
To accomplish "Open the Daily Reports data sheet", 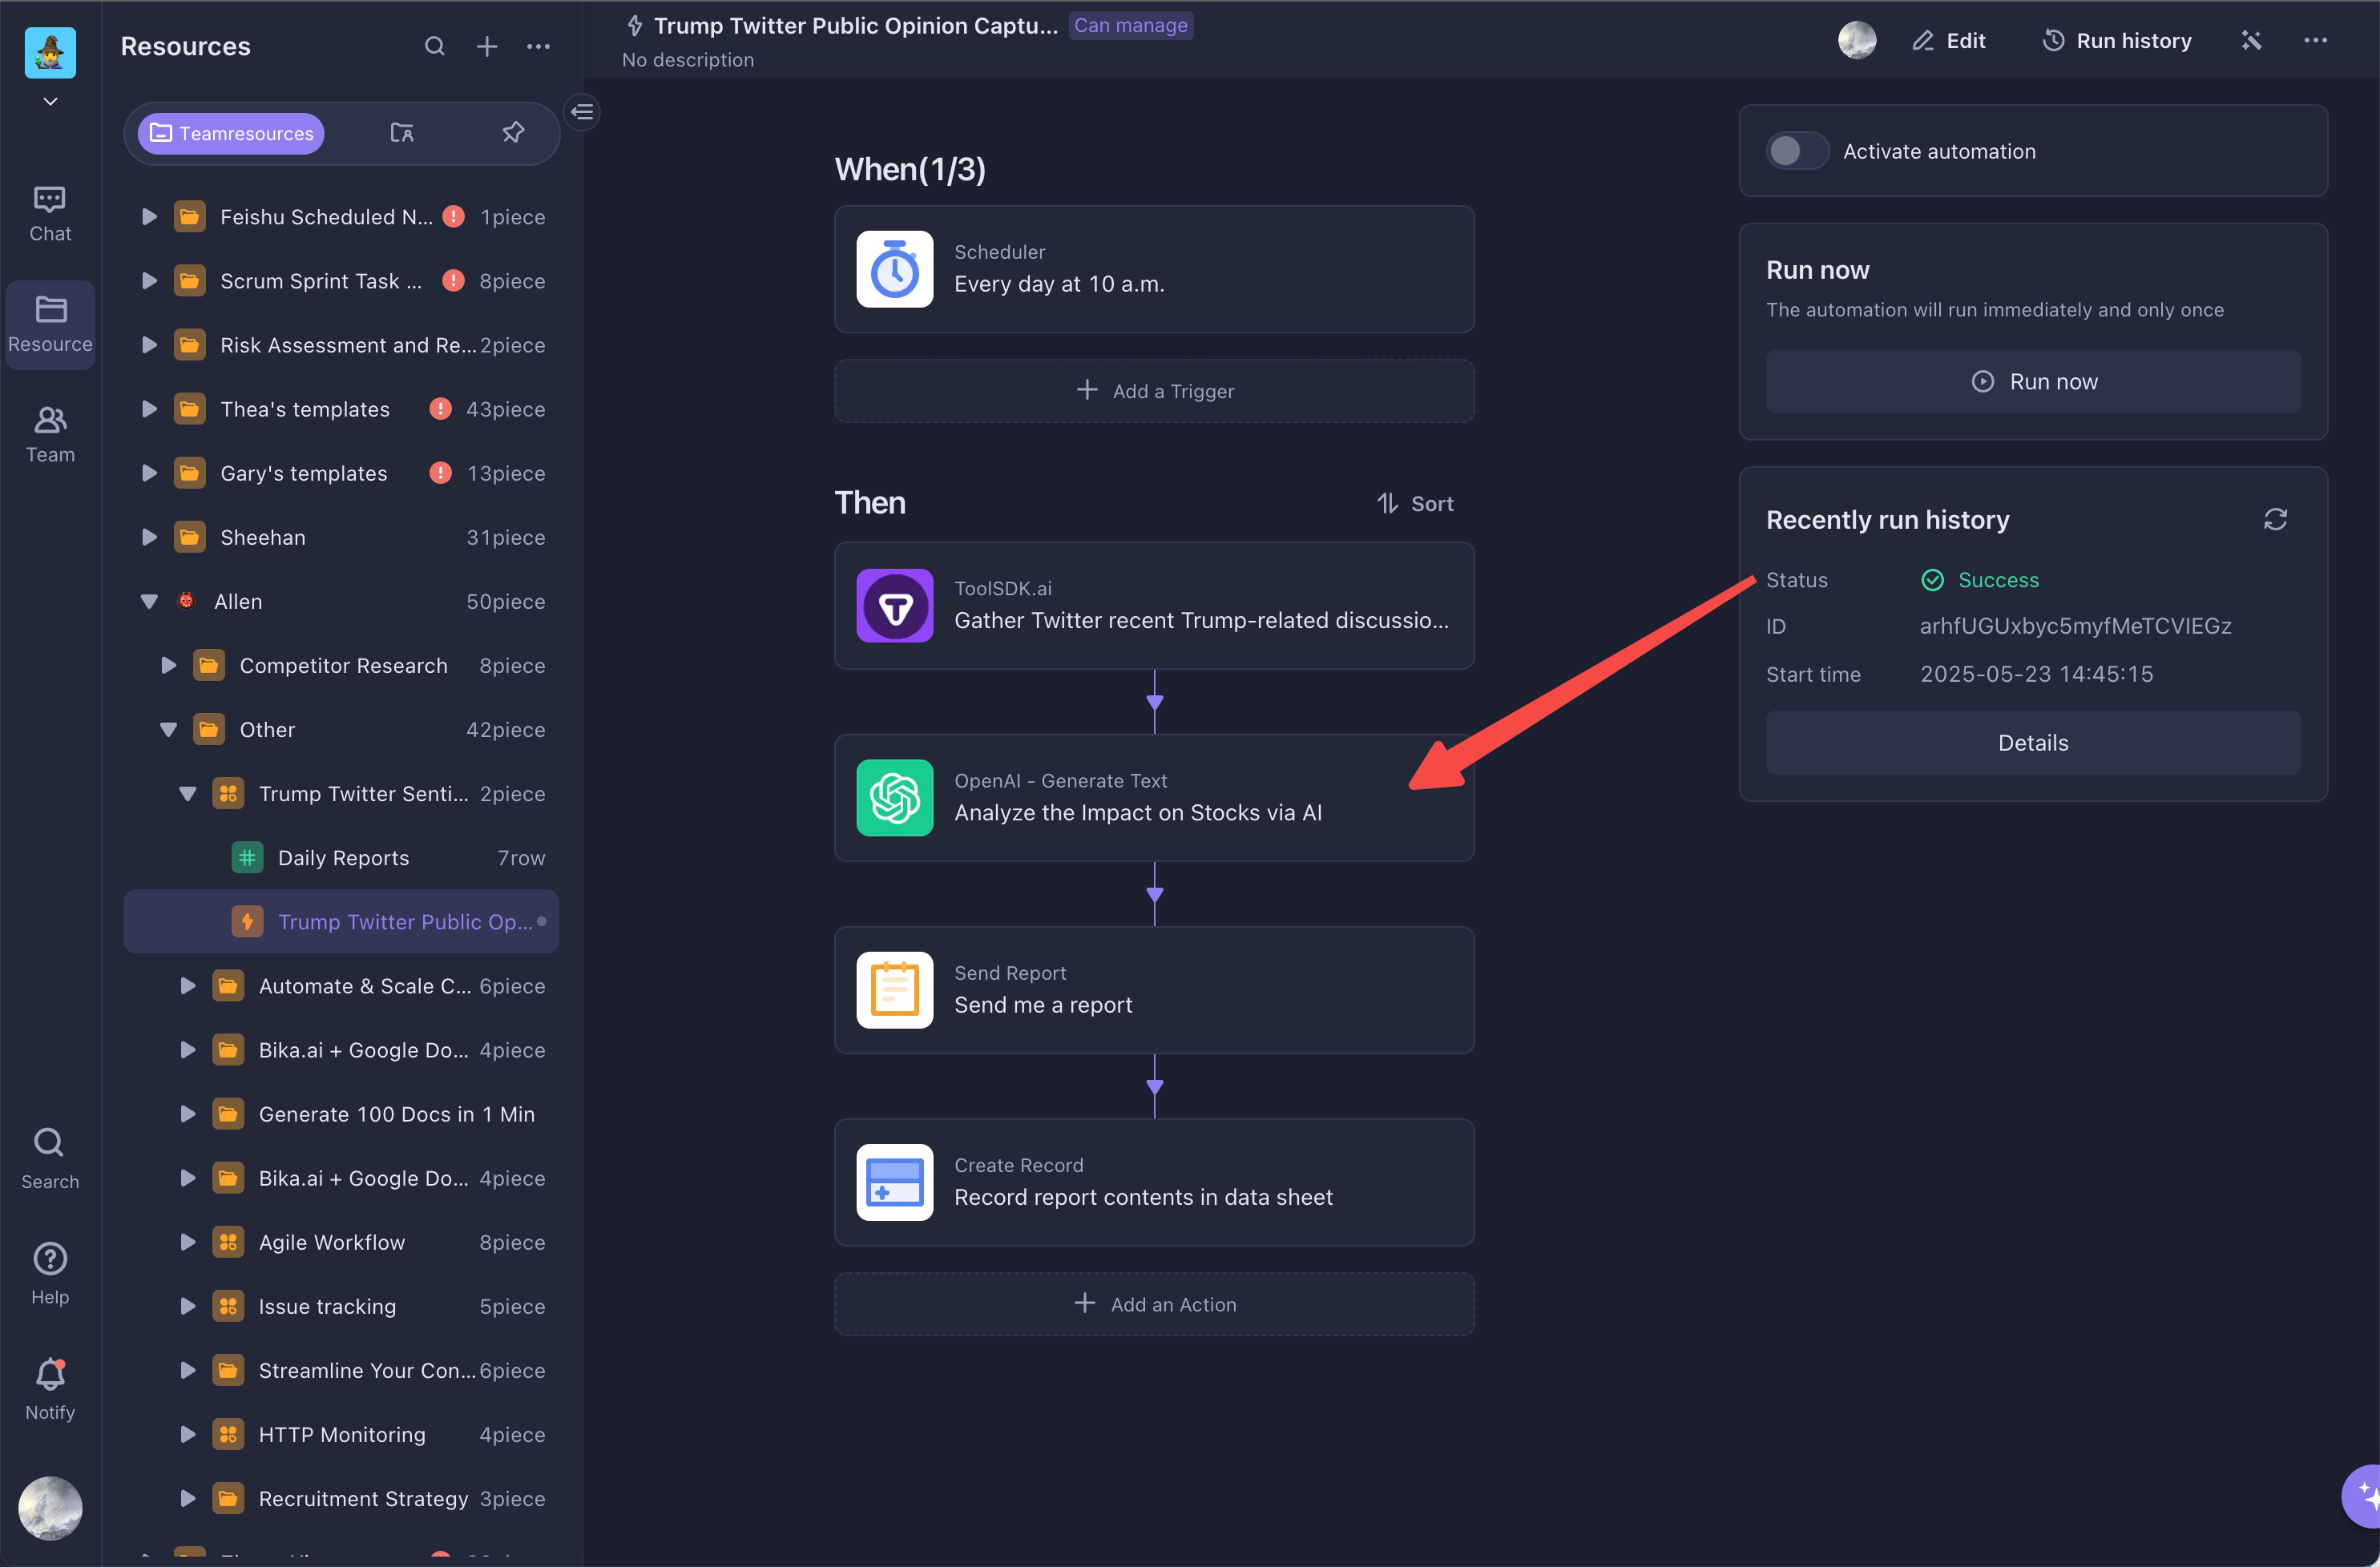I will 341,858.
